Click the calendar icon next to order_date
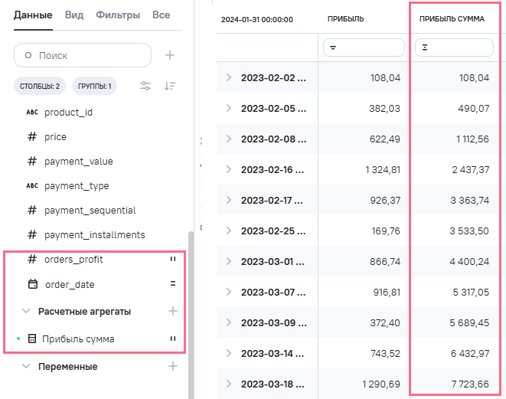 [32, 284]
